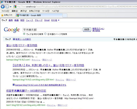Click the Google logo
Viewport: 137px width, 109px height.
click(12, 30)
